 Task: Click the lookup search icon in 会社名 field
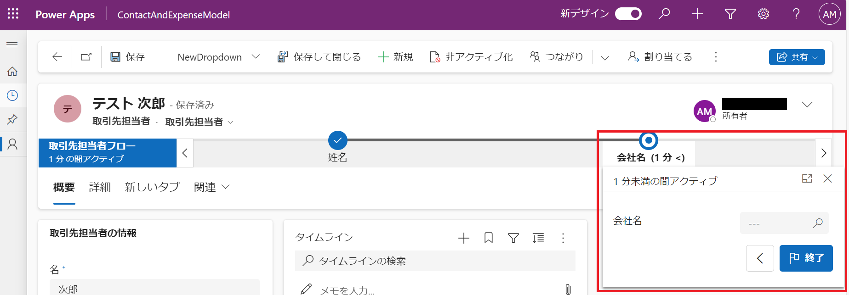(818, 223)
